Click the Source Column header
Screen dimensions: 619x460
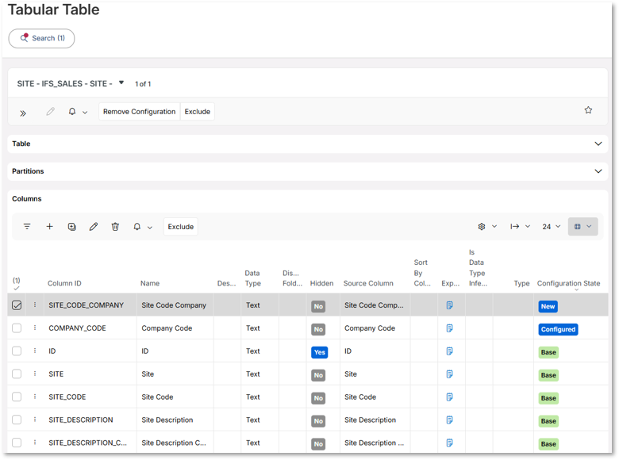(368, 283)
